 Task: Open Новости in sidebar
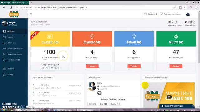[14, 69]
